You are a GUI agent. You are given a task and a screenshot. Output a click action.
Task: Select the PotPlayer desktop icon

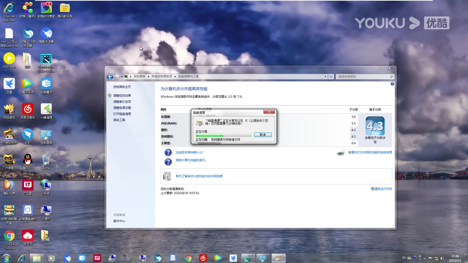[x=9, y=61]
